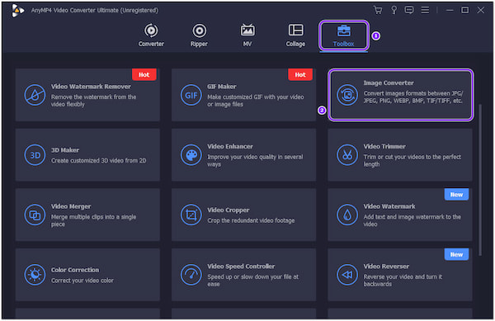
Task: Click the Color Correction sun icon
Action: pos(35,275)
